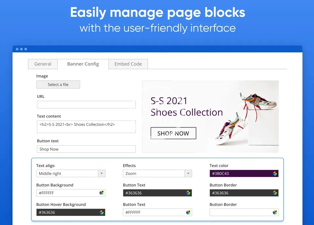Select the Banner Config tab
The width and height of the screenshot is (314, 225).
point(83,64)
